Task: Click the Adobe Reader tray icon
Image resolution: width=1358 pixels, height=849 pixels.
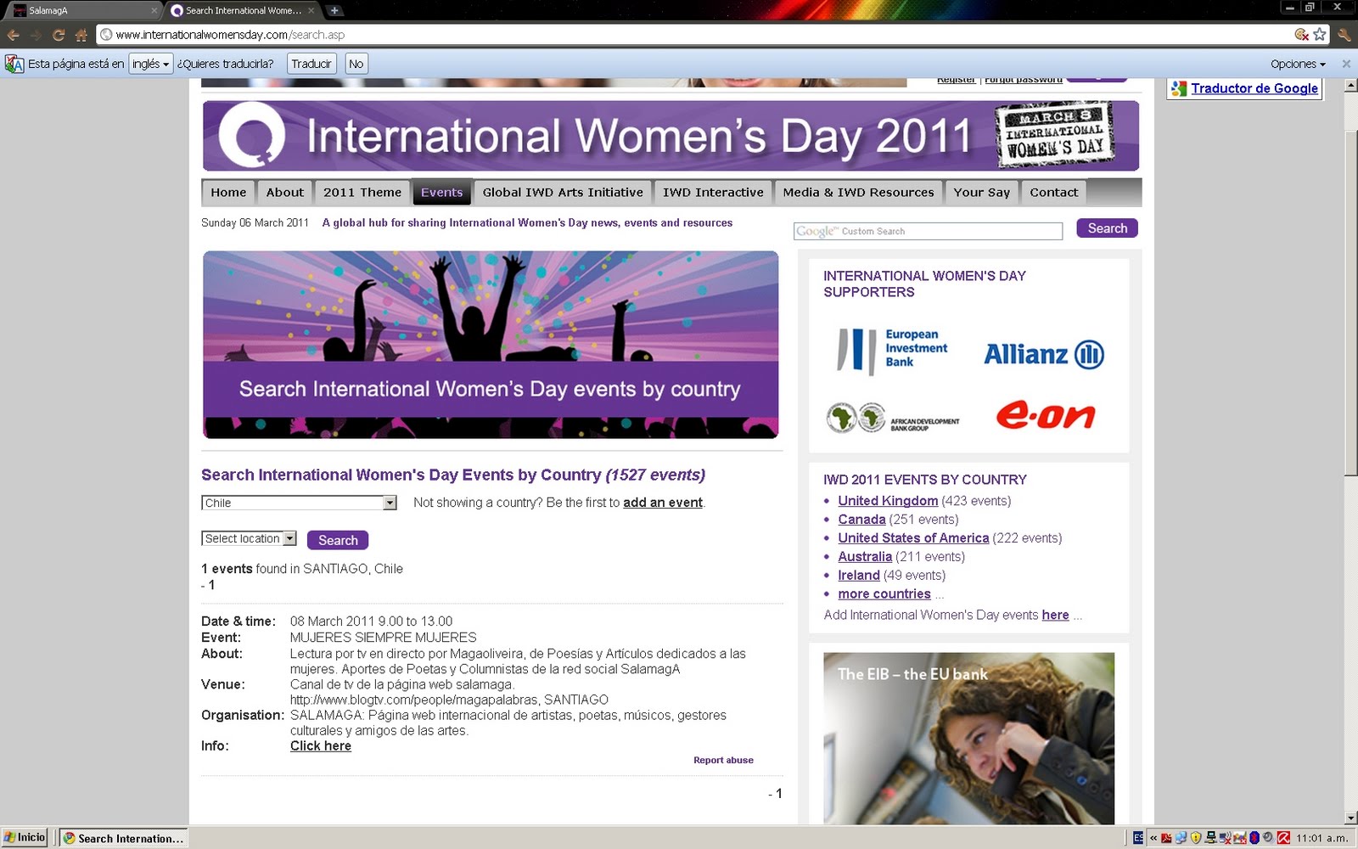Action: point(1166,838)
